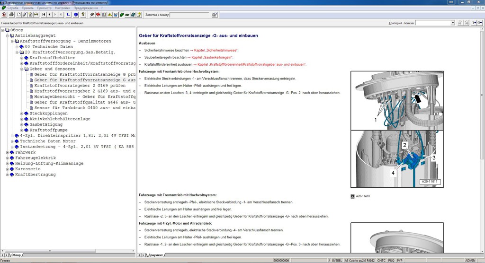Click the last search navigation arrow icon

(480, 23)
